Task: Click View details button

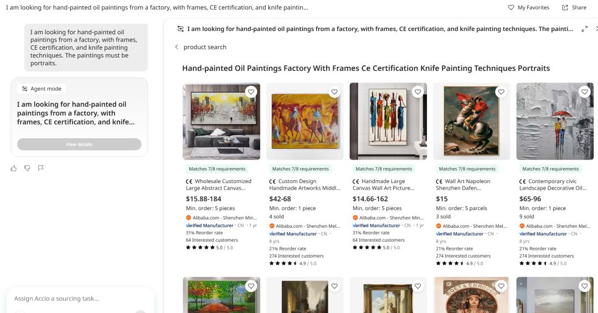Action: click(79, 144)
